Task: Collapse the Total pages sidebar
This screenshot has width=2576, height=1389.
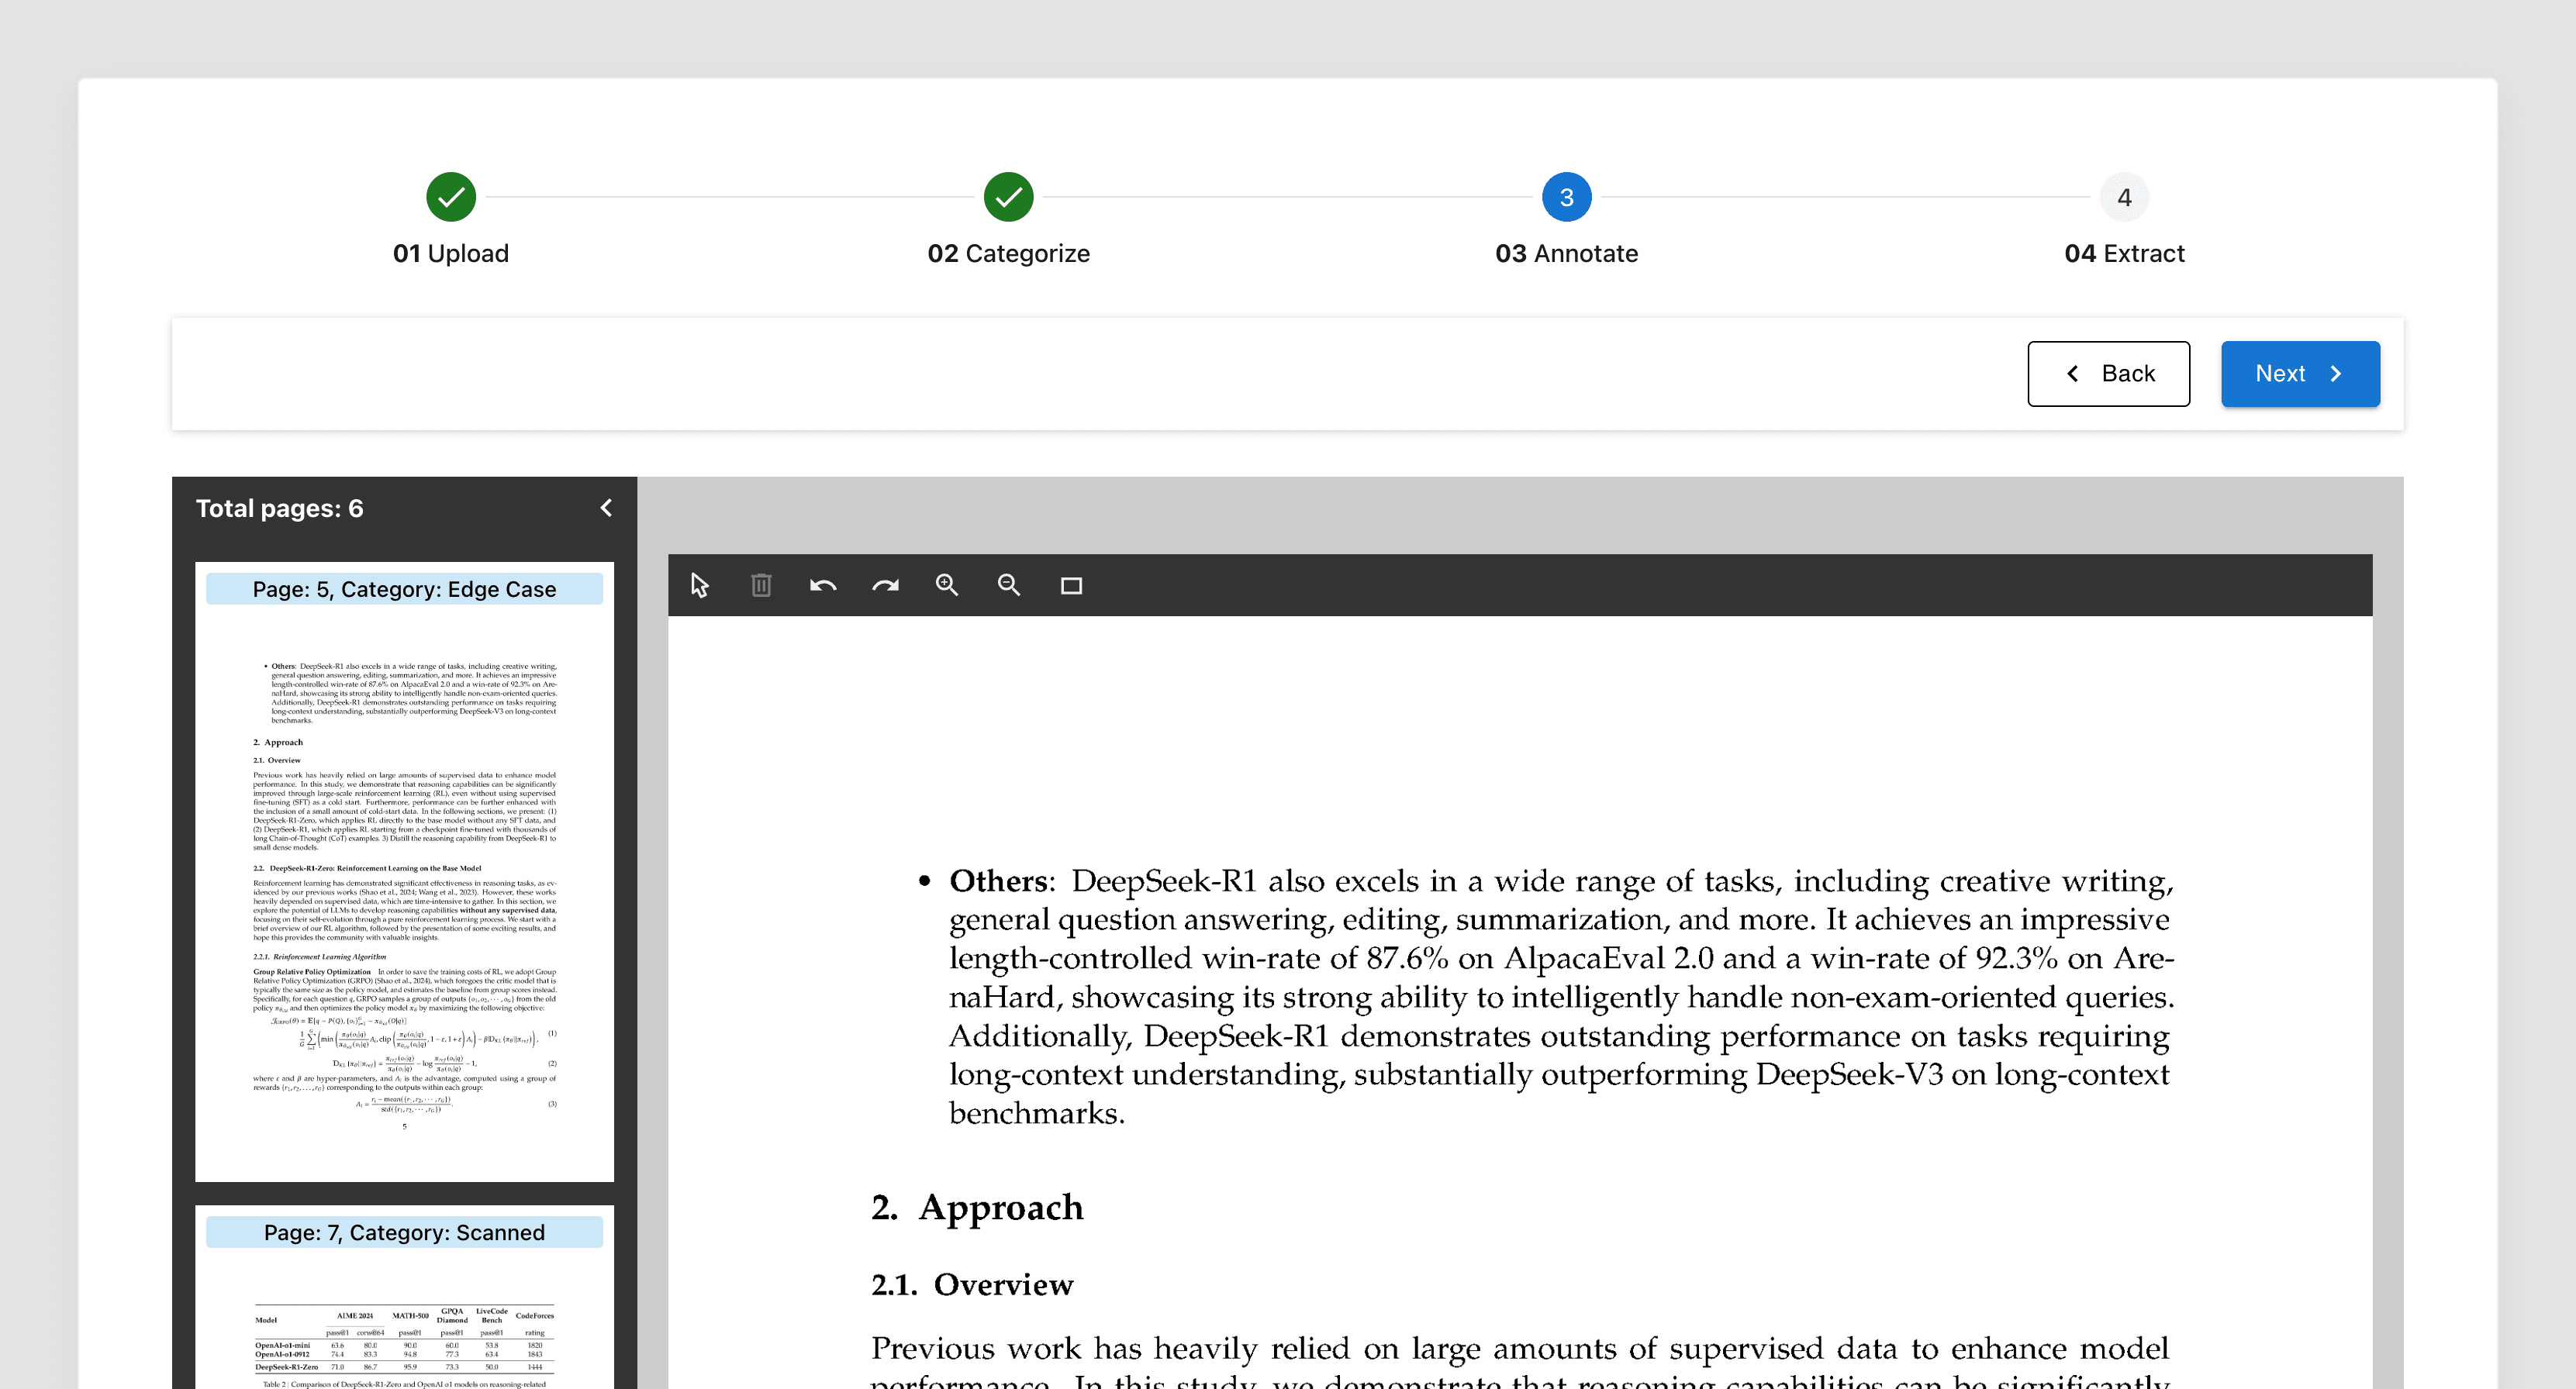Action: pos(606,508)
